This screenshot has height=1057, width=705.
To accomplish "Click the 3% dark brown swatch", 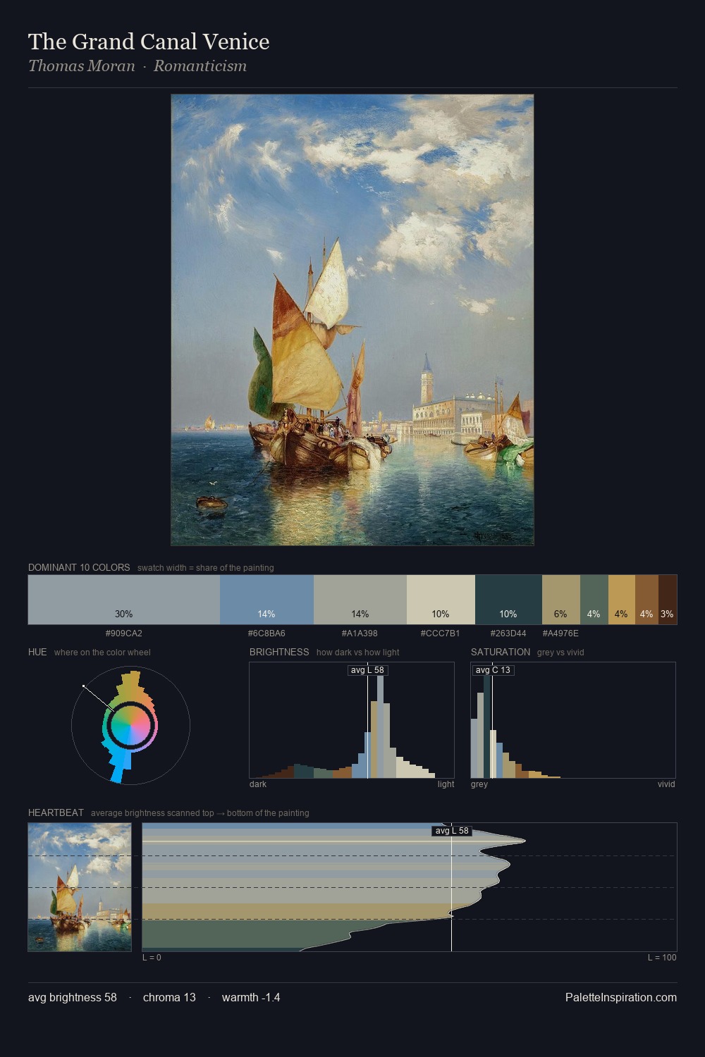I will tap(668, 600).
